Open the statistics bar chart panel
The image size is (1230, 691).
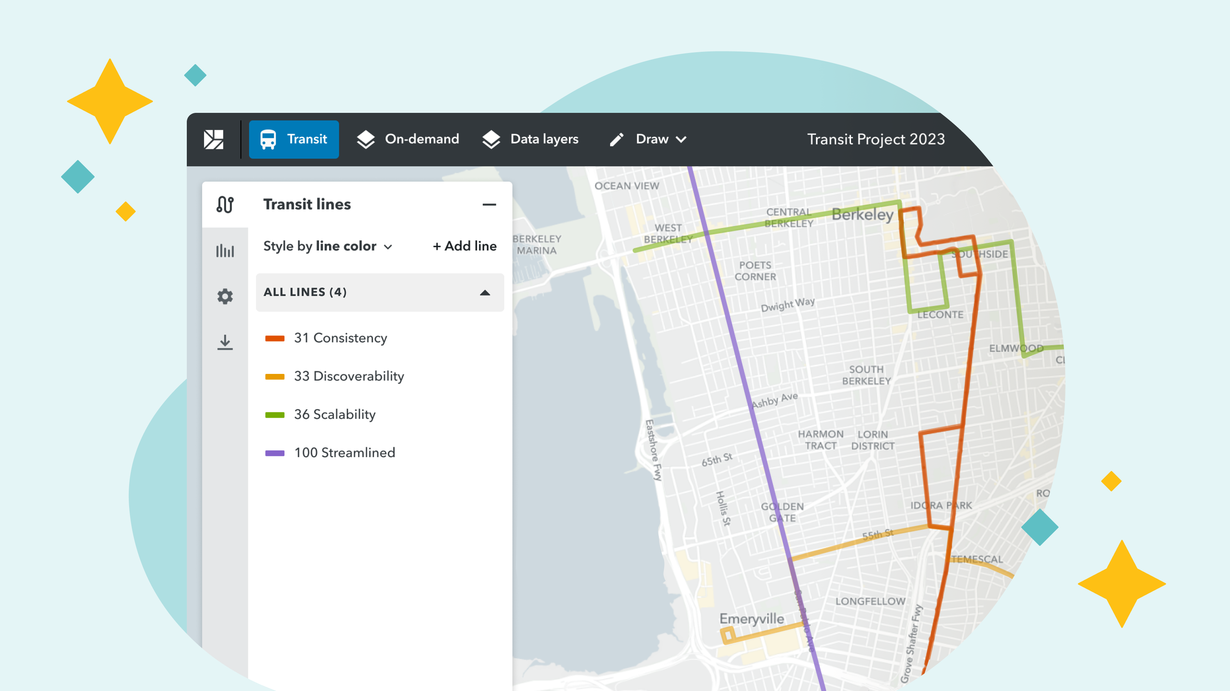point(225,250)
